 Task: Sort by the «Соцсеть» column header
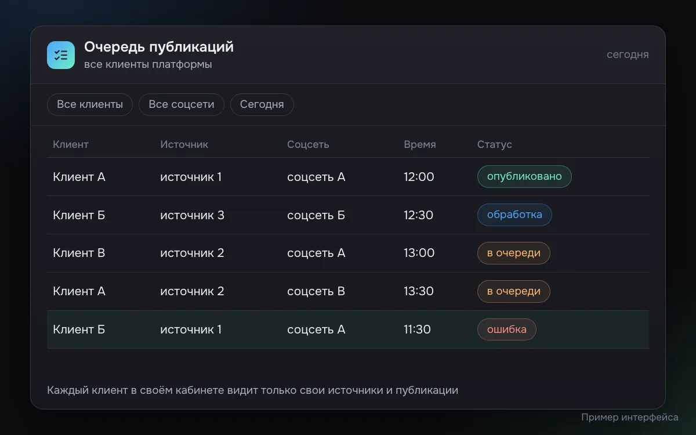click(x=308, y=144)
